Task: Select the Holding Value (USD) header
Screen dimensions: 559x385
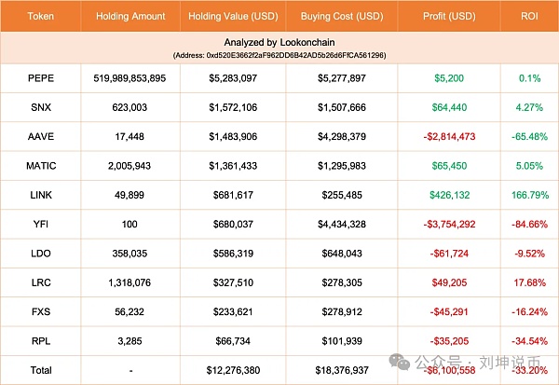Action: [x=236, y=16]
